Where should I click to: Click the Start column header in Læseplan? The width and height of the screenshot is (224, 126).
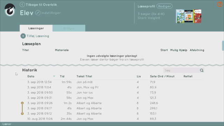(x=164, y=50)
